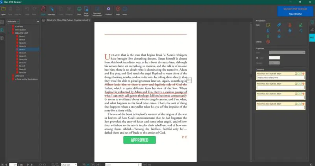315x166 pixels.
Task: Open the attachments sidebar panel icon
Action: tap(2, 38)
